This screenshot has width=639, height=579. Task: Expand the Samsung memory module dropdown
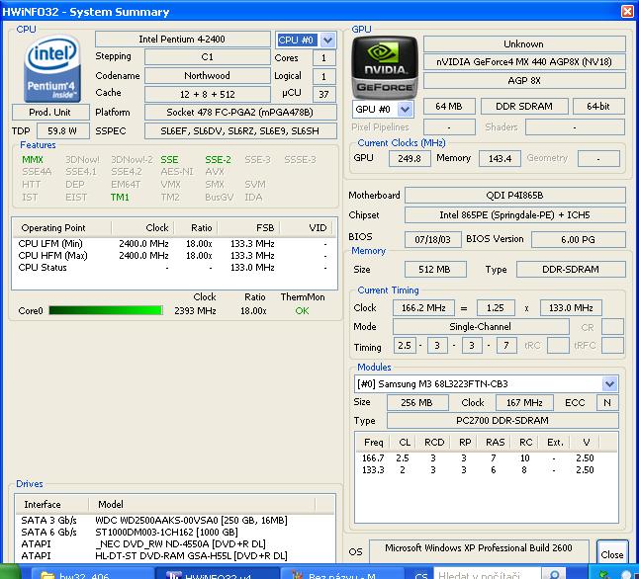pyautogui.click(x=609, y=383)
